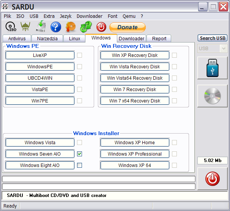Toggle the Windows XP Home checkbox
230x211 pixels.
click(x=175, y=143)
